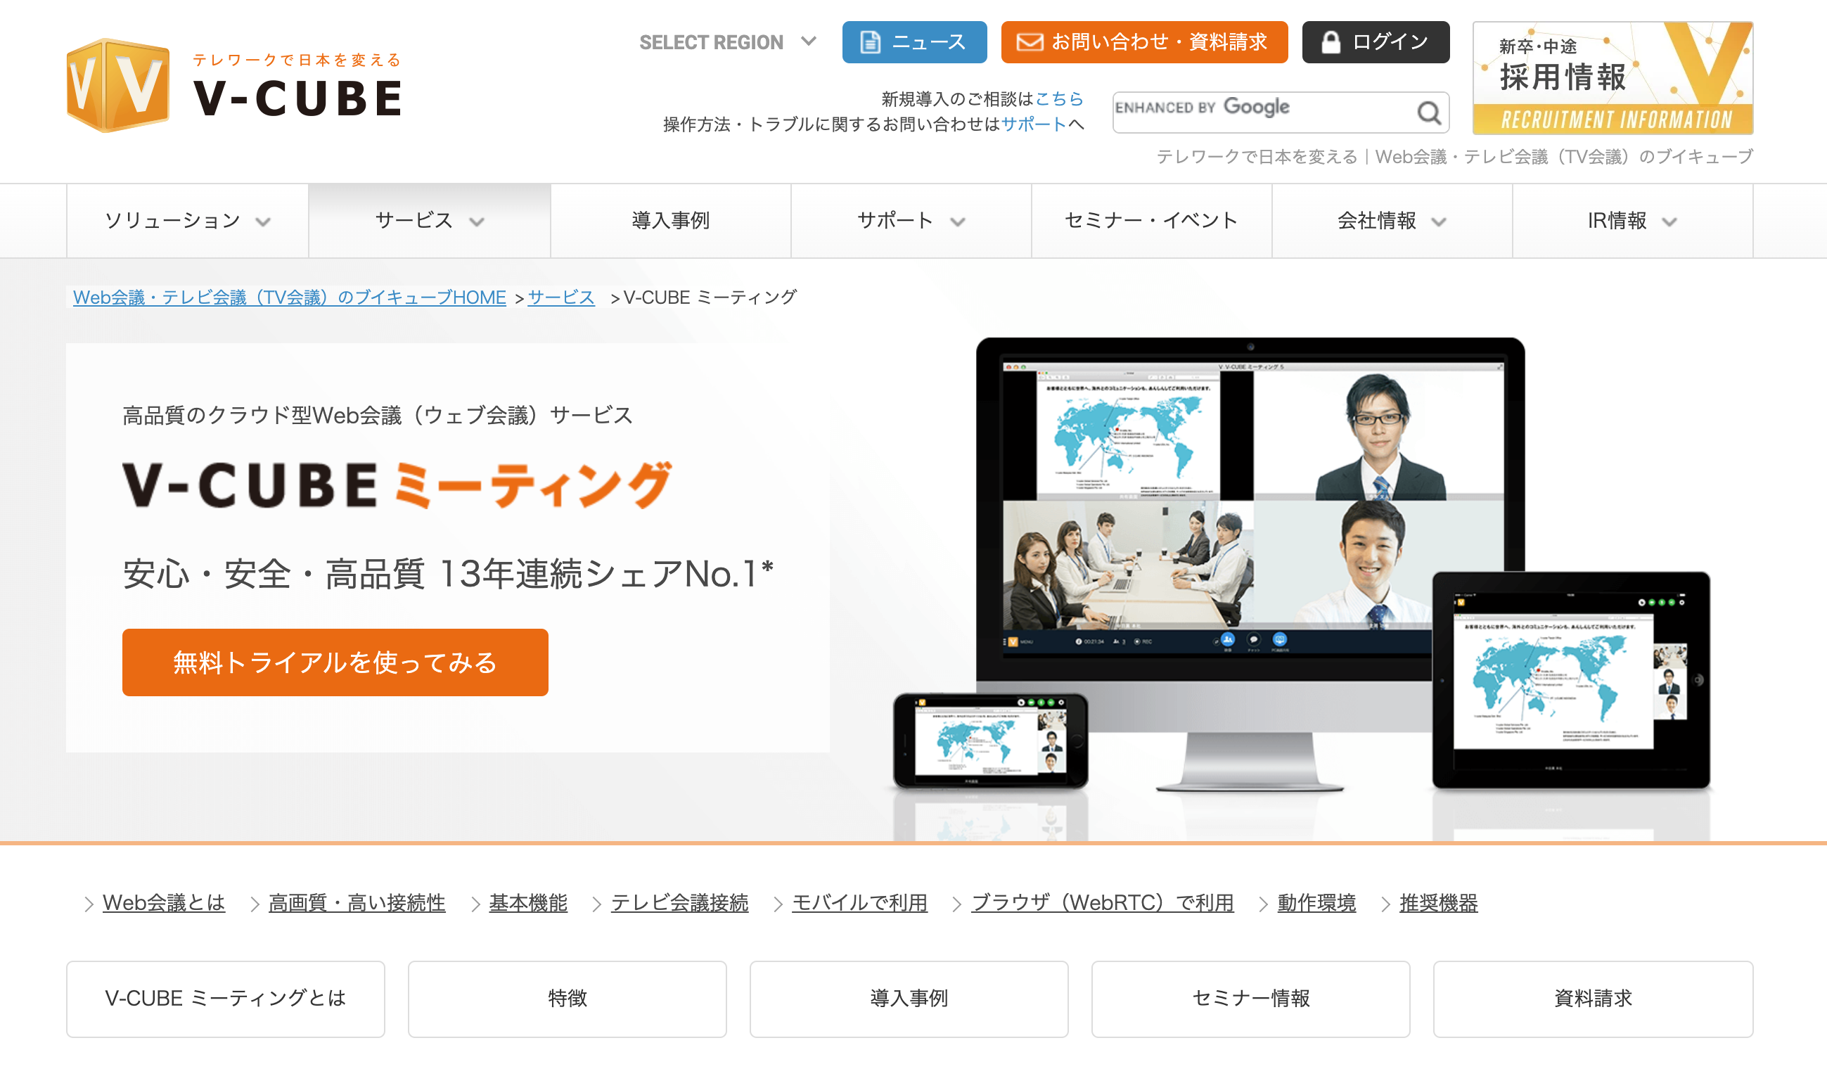1827x1076 pixels.
Task: Click 安心・安全・高品質 13年連続シェアNo.1 text
Action: coord(448,574)
